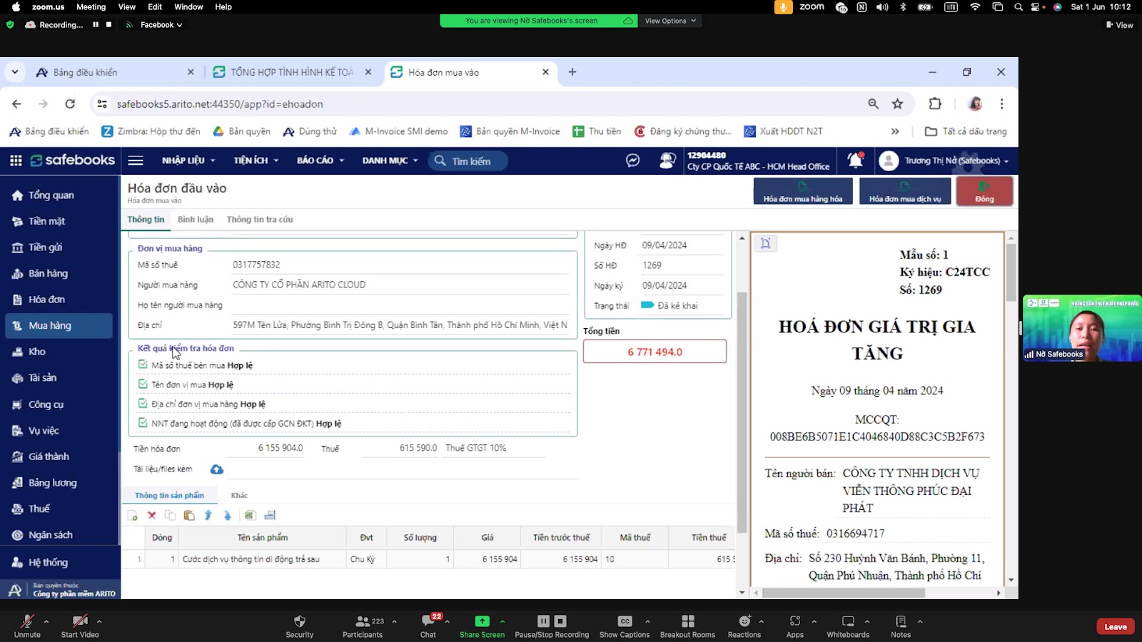Click the Tìm kiếm search field
This screenshot has height=642, width=1142.
(468, 160)
